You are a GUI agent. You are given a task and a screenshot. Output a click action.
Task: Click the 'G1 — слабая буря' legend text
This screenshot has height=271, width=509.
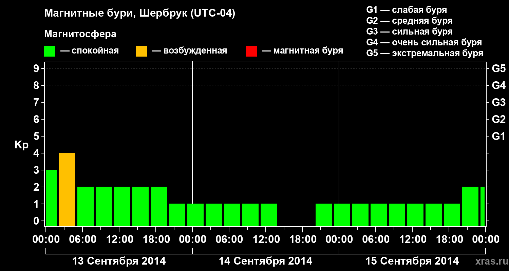point(407,10)
